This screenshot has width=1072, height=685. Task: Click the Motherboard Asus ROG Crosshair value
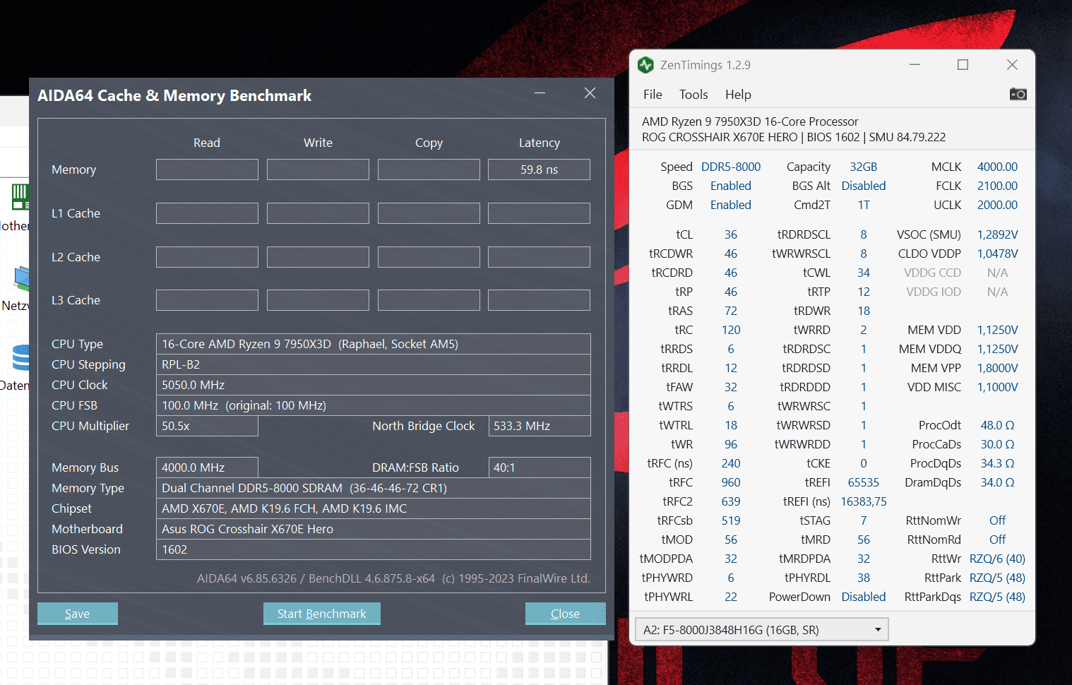click(x=374, y=529)
